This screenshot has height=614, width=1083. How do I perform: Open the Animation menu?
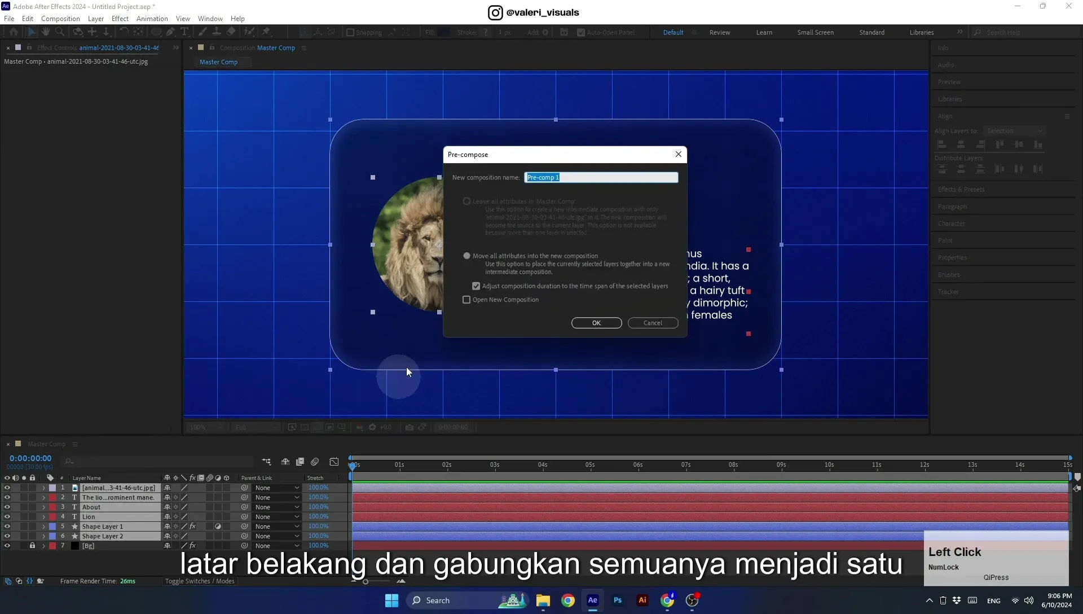pyautogui.click(x=152, y=19)
